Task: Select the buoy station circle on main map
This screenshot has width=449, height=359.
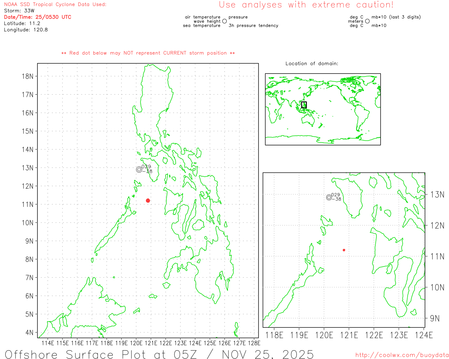Action: (139, 170)
